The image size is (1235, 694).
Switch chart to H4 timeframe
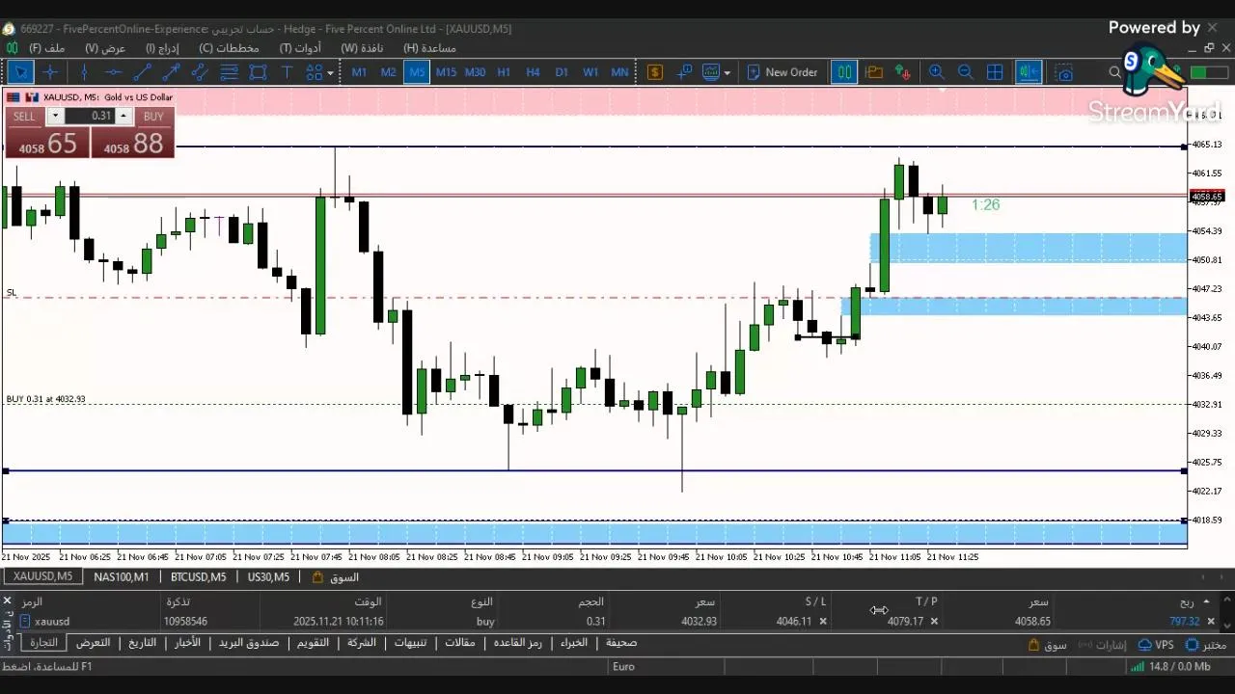pyautogui.click(x=533, y=72)
